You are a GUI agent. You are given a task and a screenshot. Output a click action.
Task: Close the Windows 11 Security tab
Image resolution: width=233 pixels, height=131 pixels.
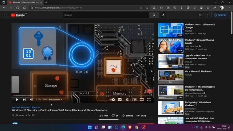(41, 3)
